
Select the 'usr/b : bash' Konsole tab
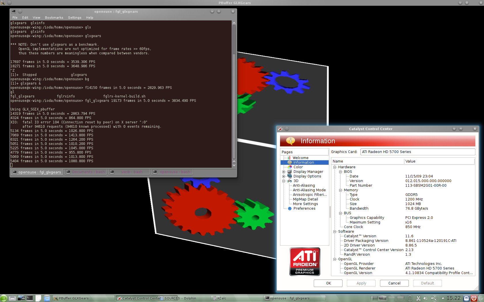[129, 172]
